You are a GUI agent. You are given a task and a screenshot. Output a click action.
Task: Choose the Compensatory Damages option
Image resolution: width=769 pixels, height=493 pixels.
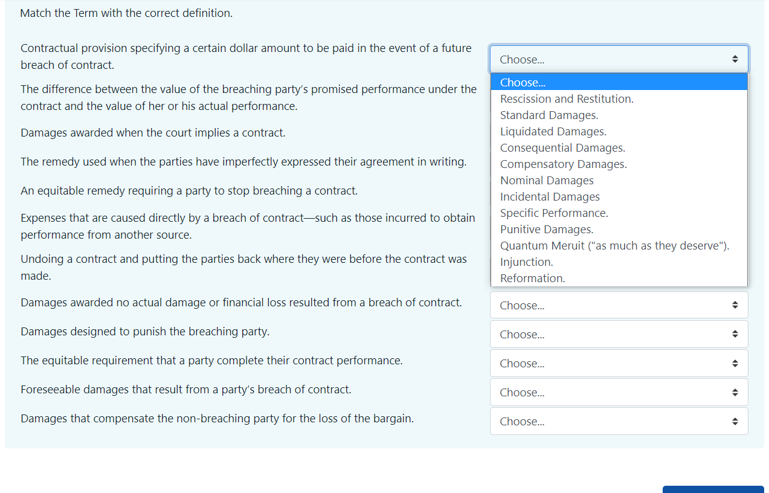pos(563,164)
